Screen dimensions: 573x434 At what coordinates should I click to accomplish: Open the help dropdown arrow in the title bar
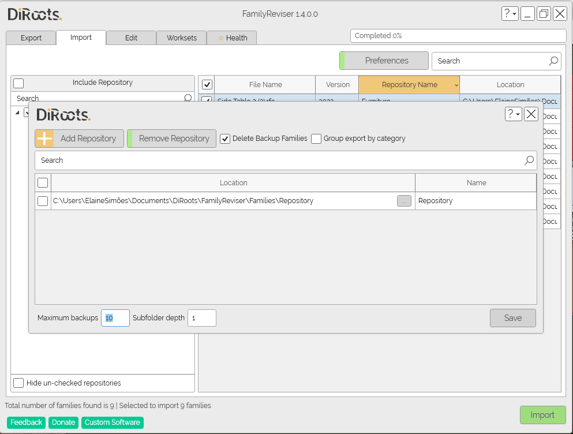pyautogui.click(x=515, y=13)
